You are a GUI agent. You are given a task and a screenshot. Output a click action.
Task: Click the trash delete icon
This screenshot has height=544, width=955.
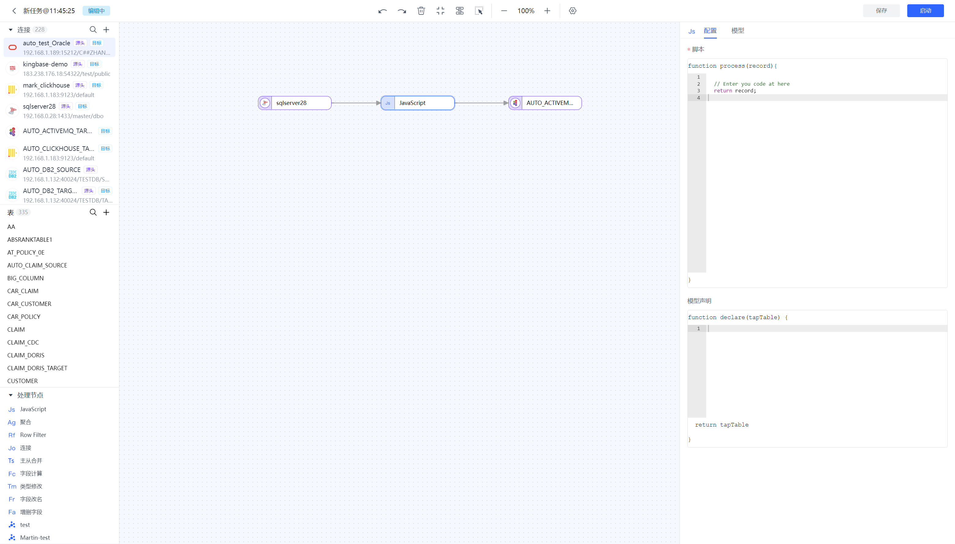[x=421, y=11]
